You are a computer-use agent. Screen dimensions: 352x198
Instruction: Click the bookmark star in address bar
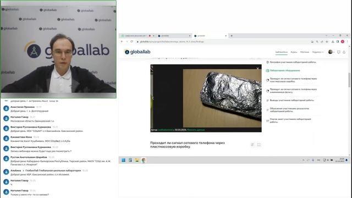coord(327,42)
